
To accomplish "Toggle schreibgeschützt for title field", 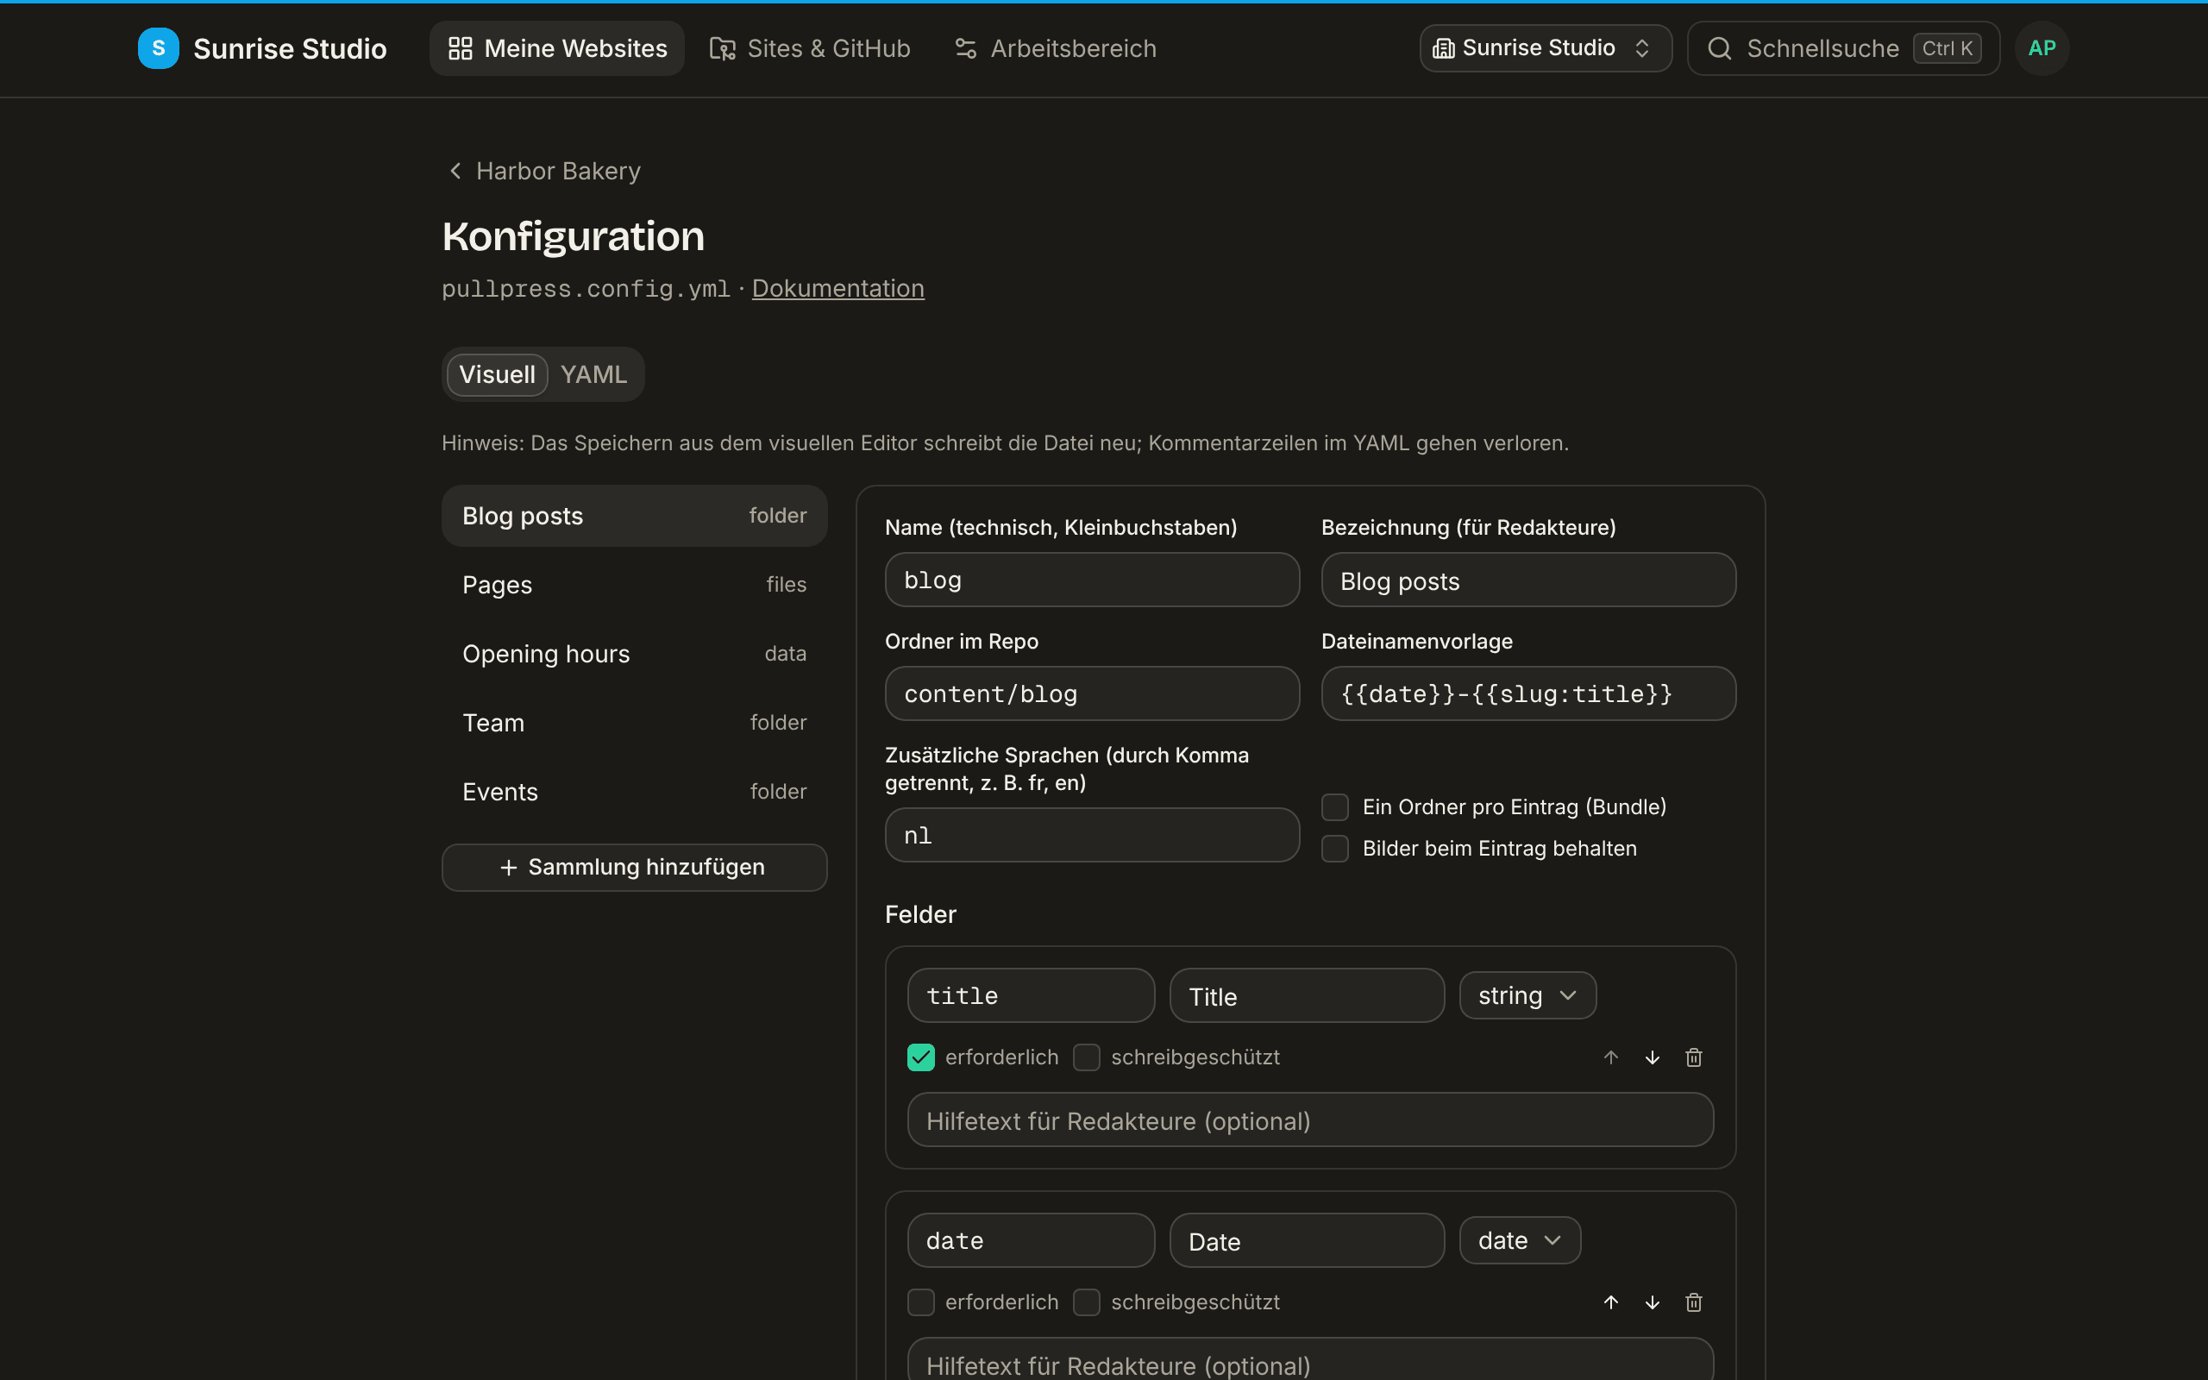I will tap(1086, 1057).
